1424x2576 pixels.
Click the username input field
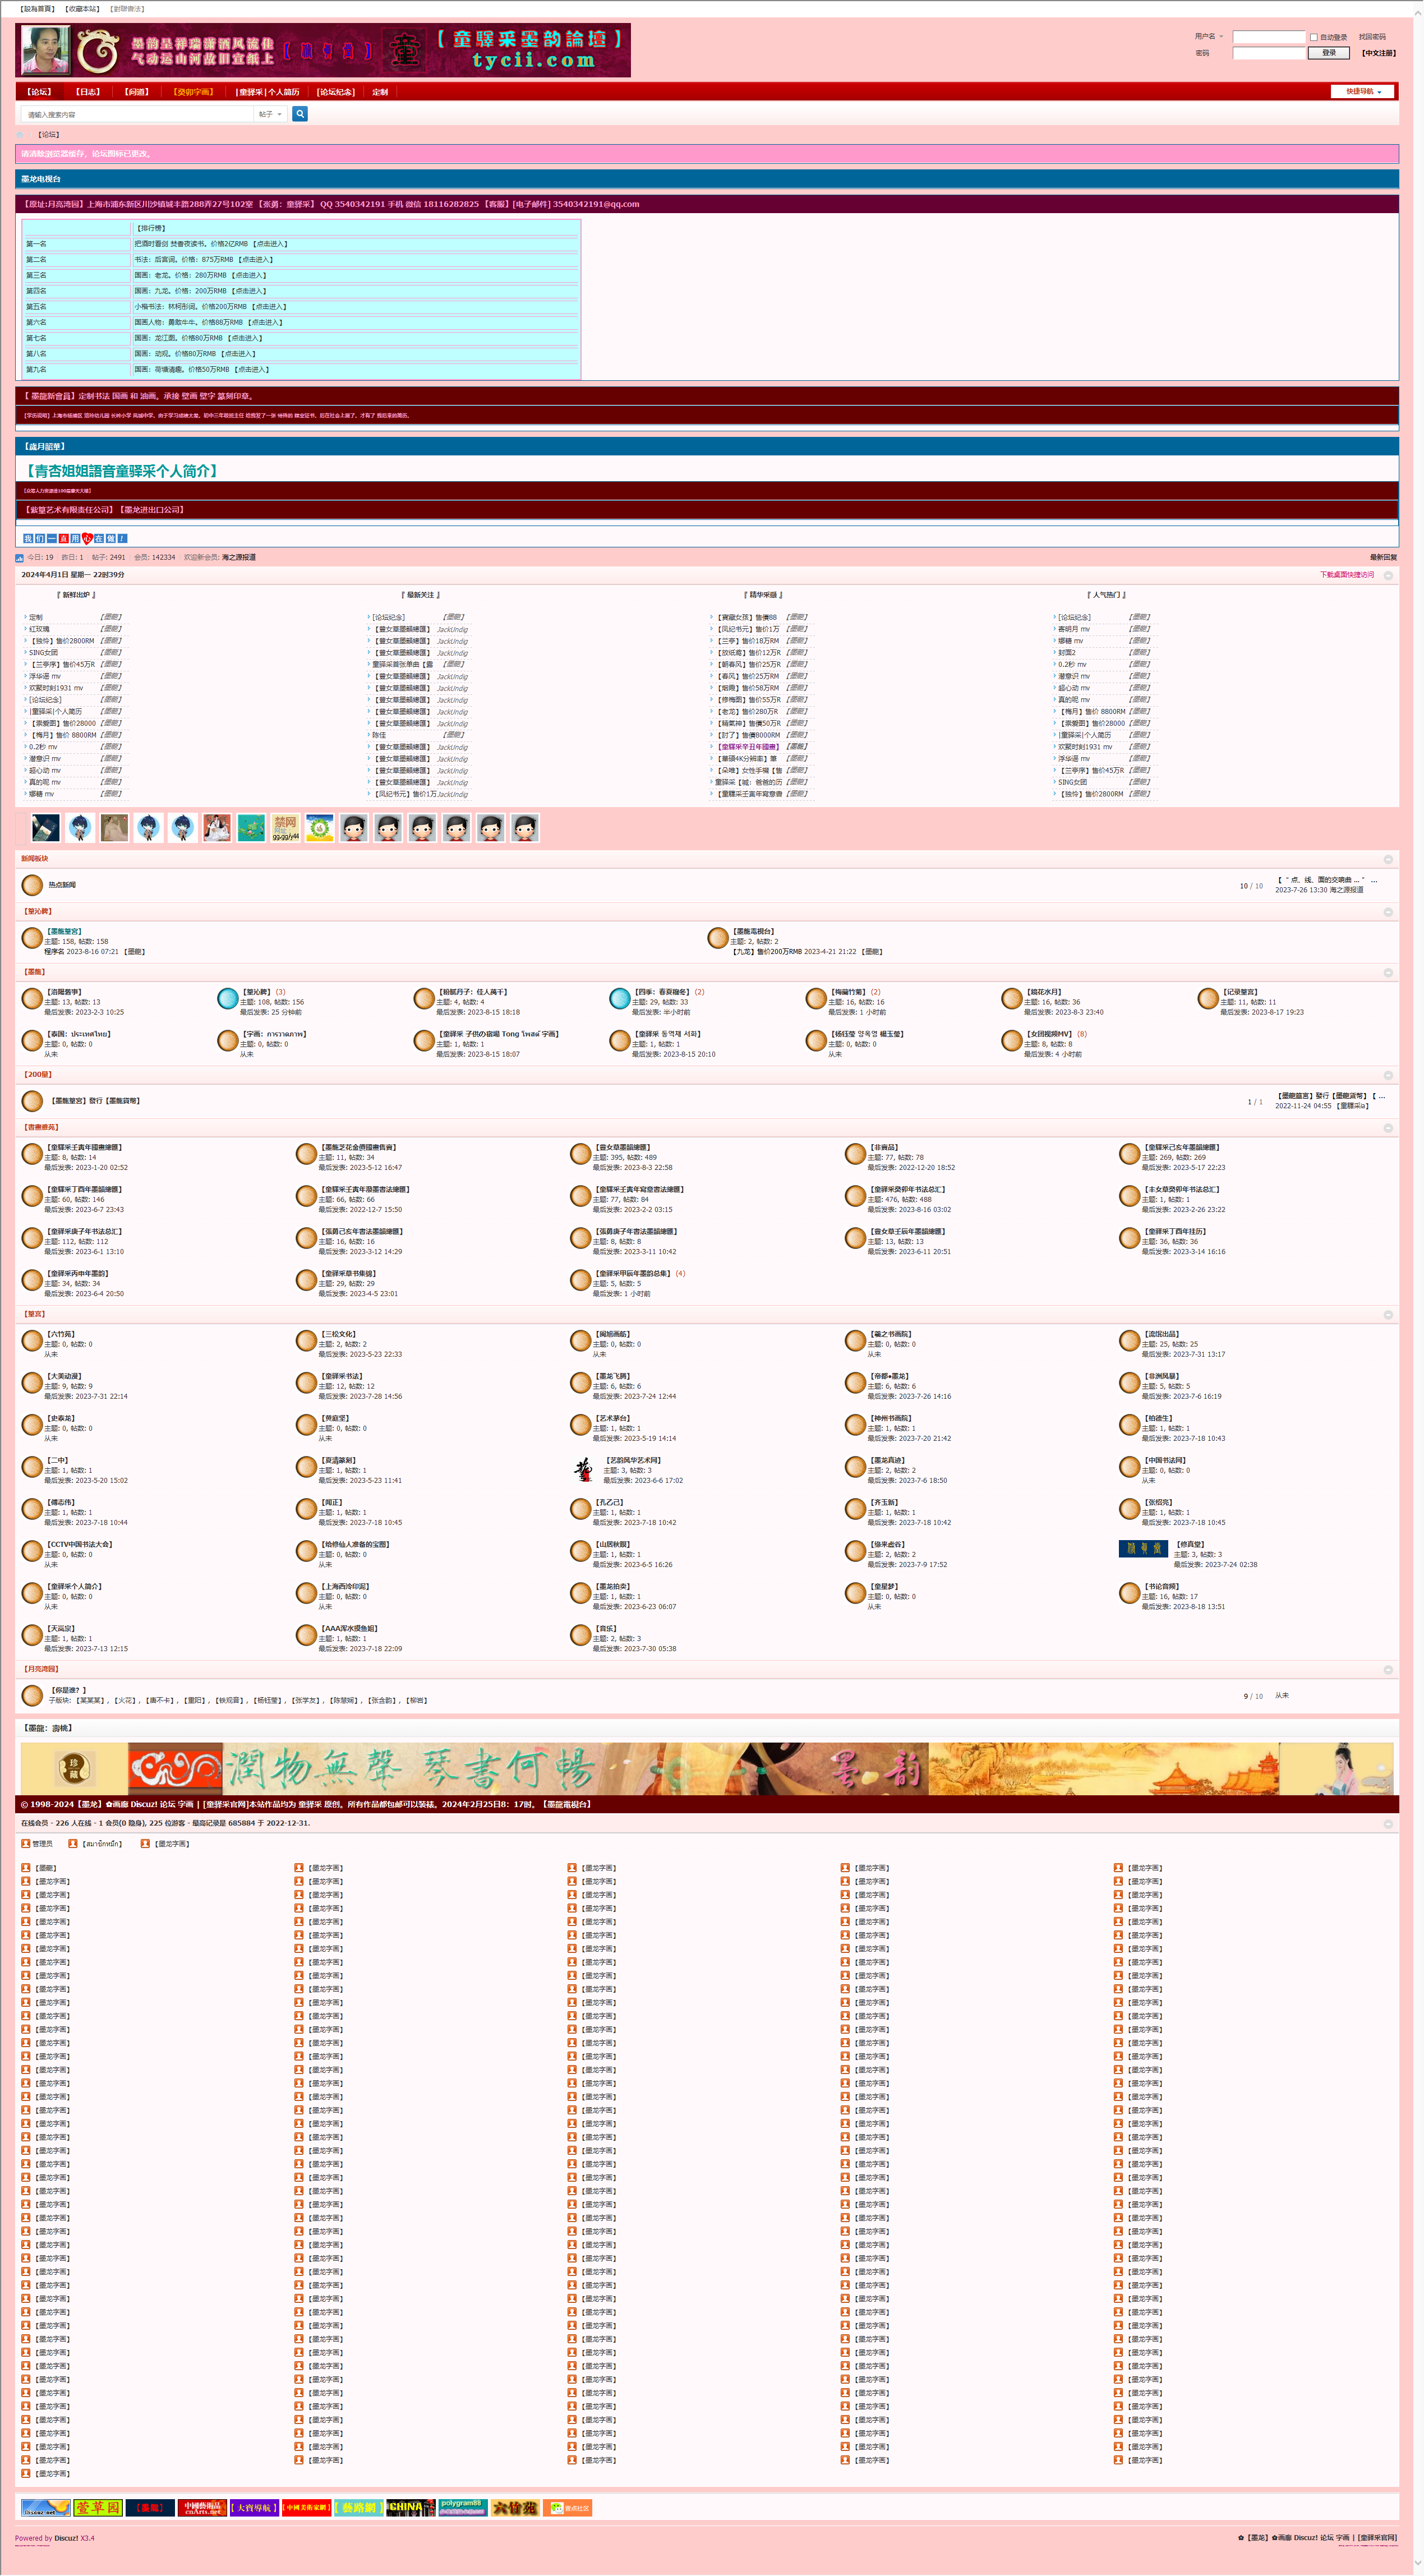[1268, 37]
